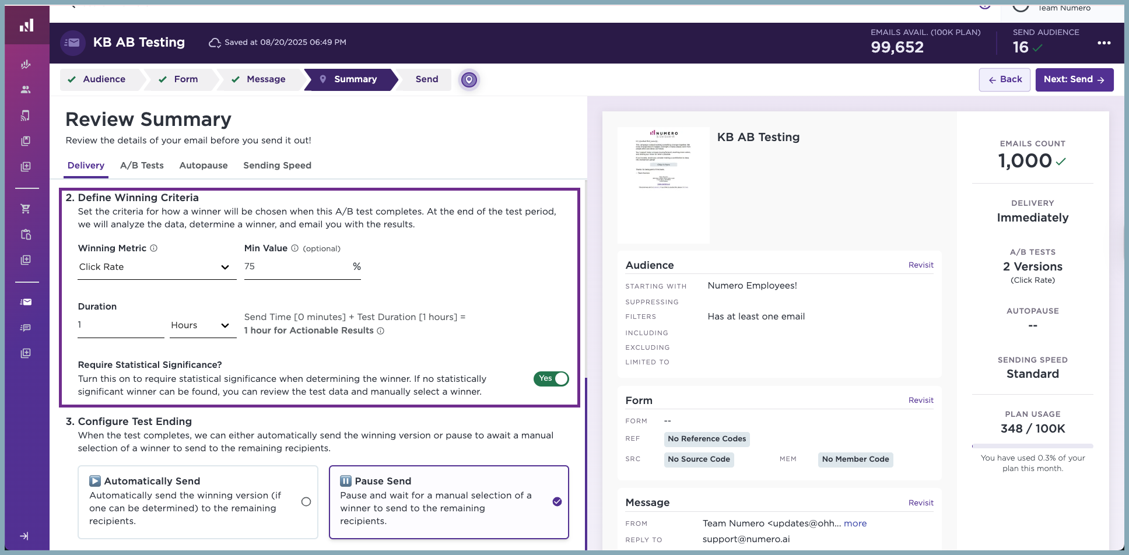Go to the Form step
The image size is (1129, 555).
tap(181, 79)
